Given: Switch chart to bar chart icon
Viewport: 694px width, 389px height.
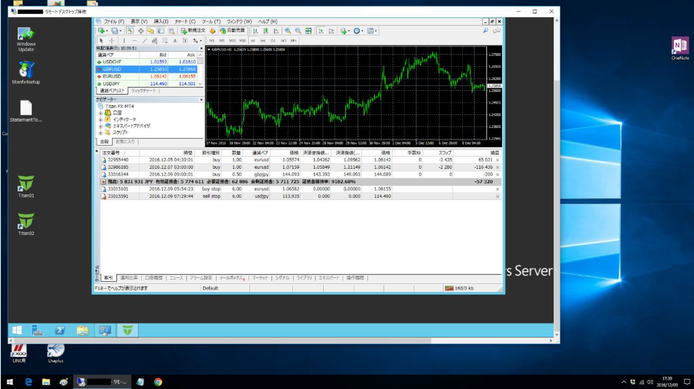Looking at the screenshot, I should pyautogui.click(x=256, y=31).
